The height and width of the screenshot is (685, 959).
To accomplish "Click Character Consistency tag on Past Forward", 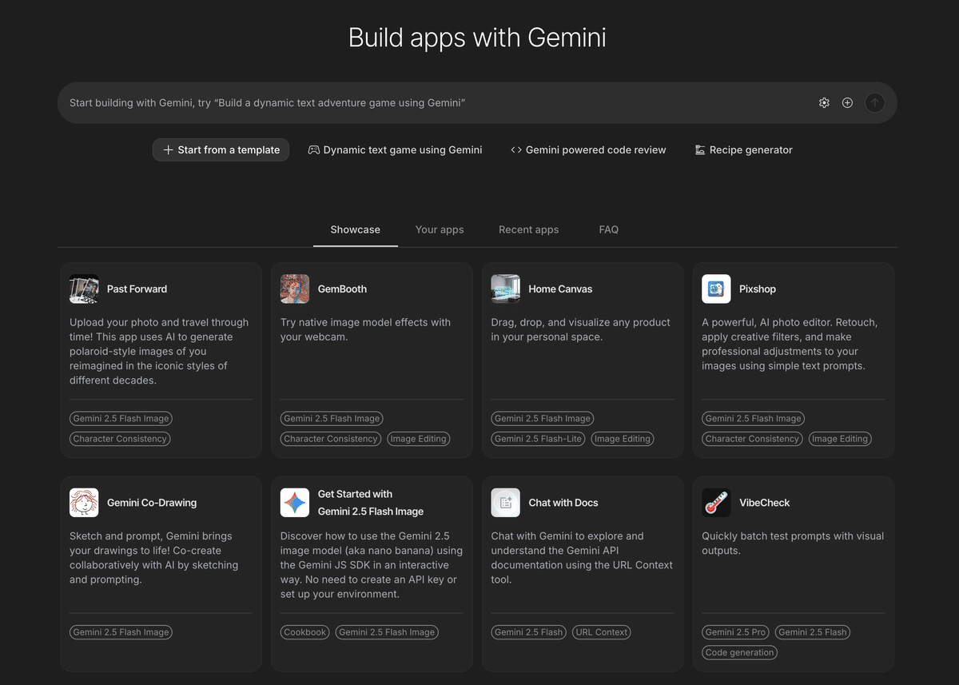I will pos(120,439).
